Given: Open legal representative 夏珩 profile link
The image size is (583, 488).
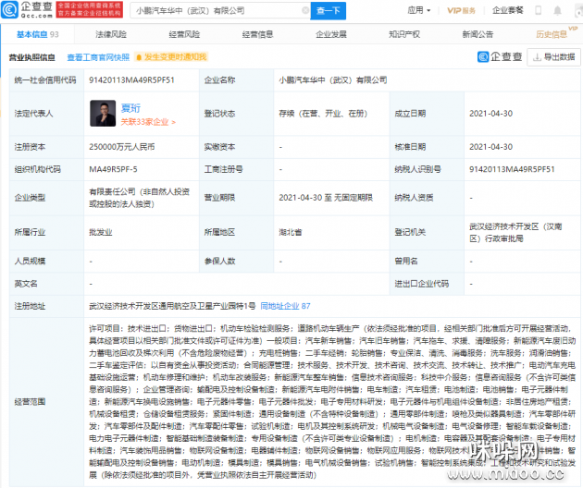Looking at the screenshot, I should (x=130, y=108).
